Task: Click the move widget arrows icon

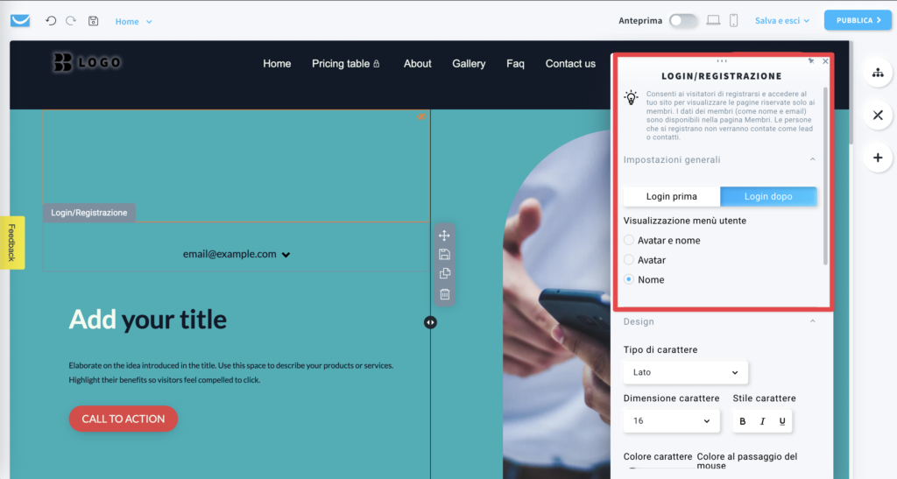Action: [444, 235]
